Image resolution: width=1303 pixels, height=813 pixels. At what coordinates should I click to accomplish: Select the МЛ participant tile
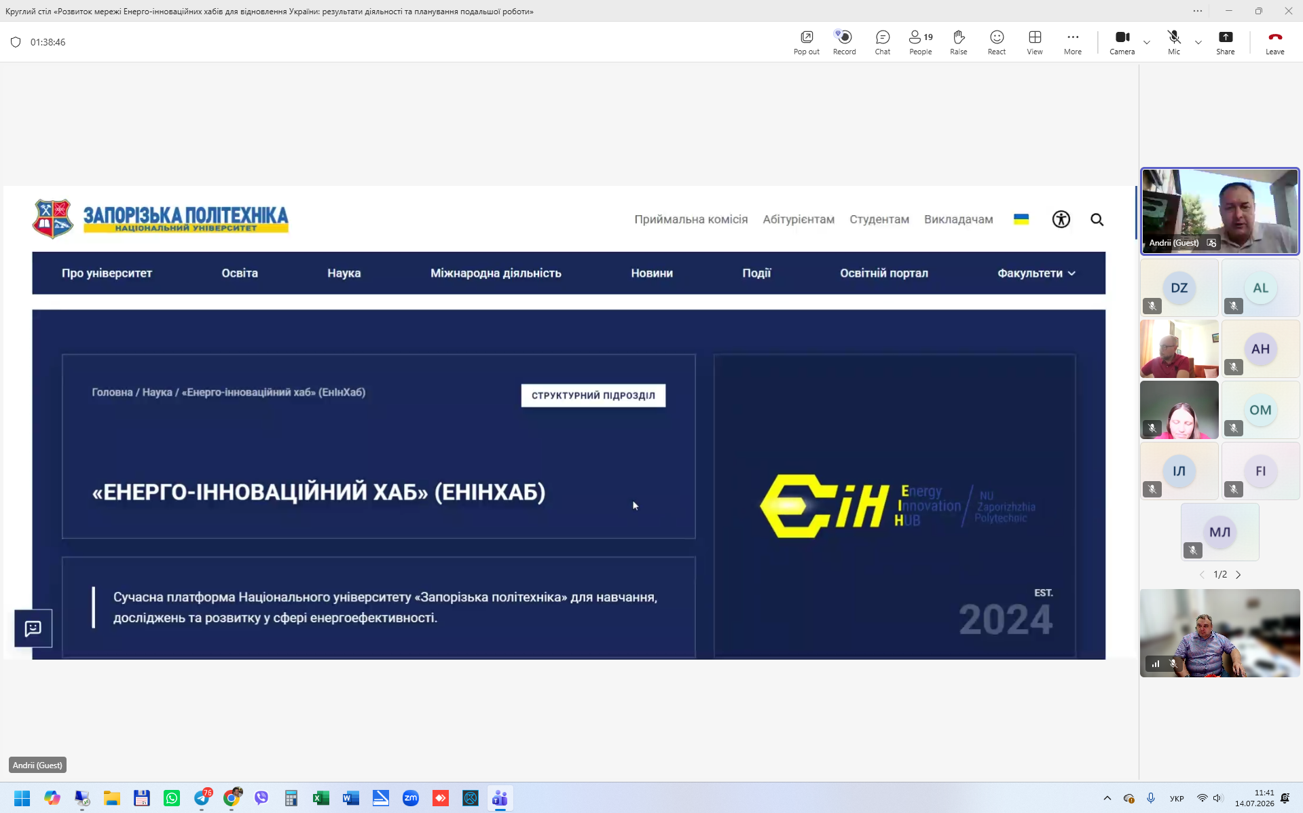point(1219,532)
